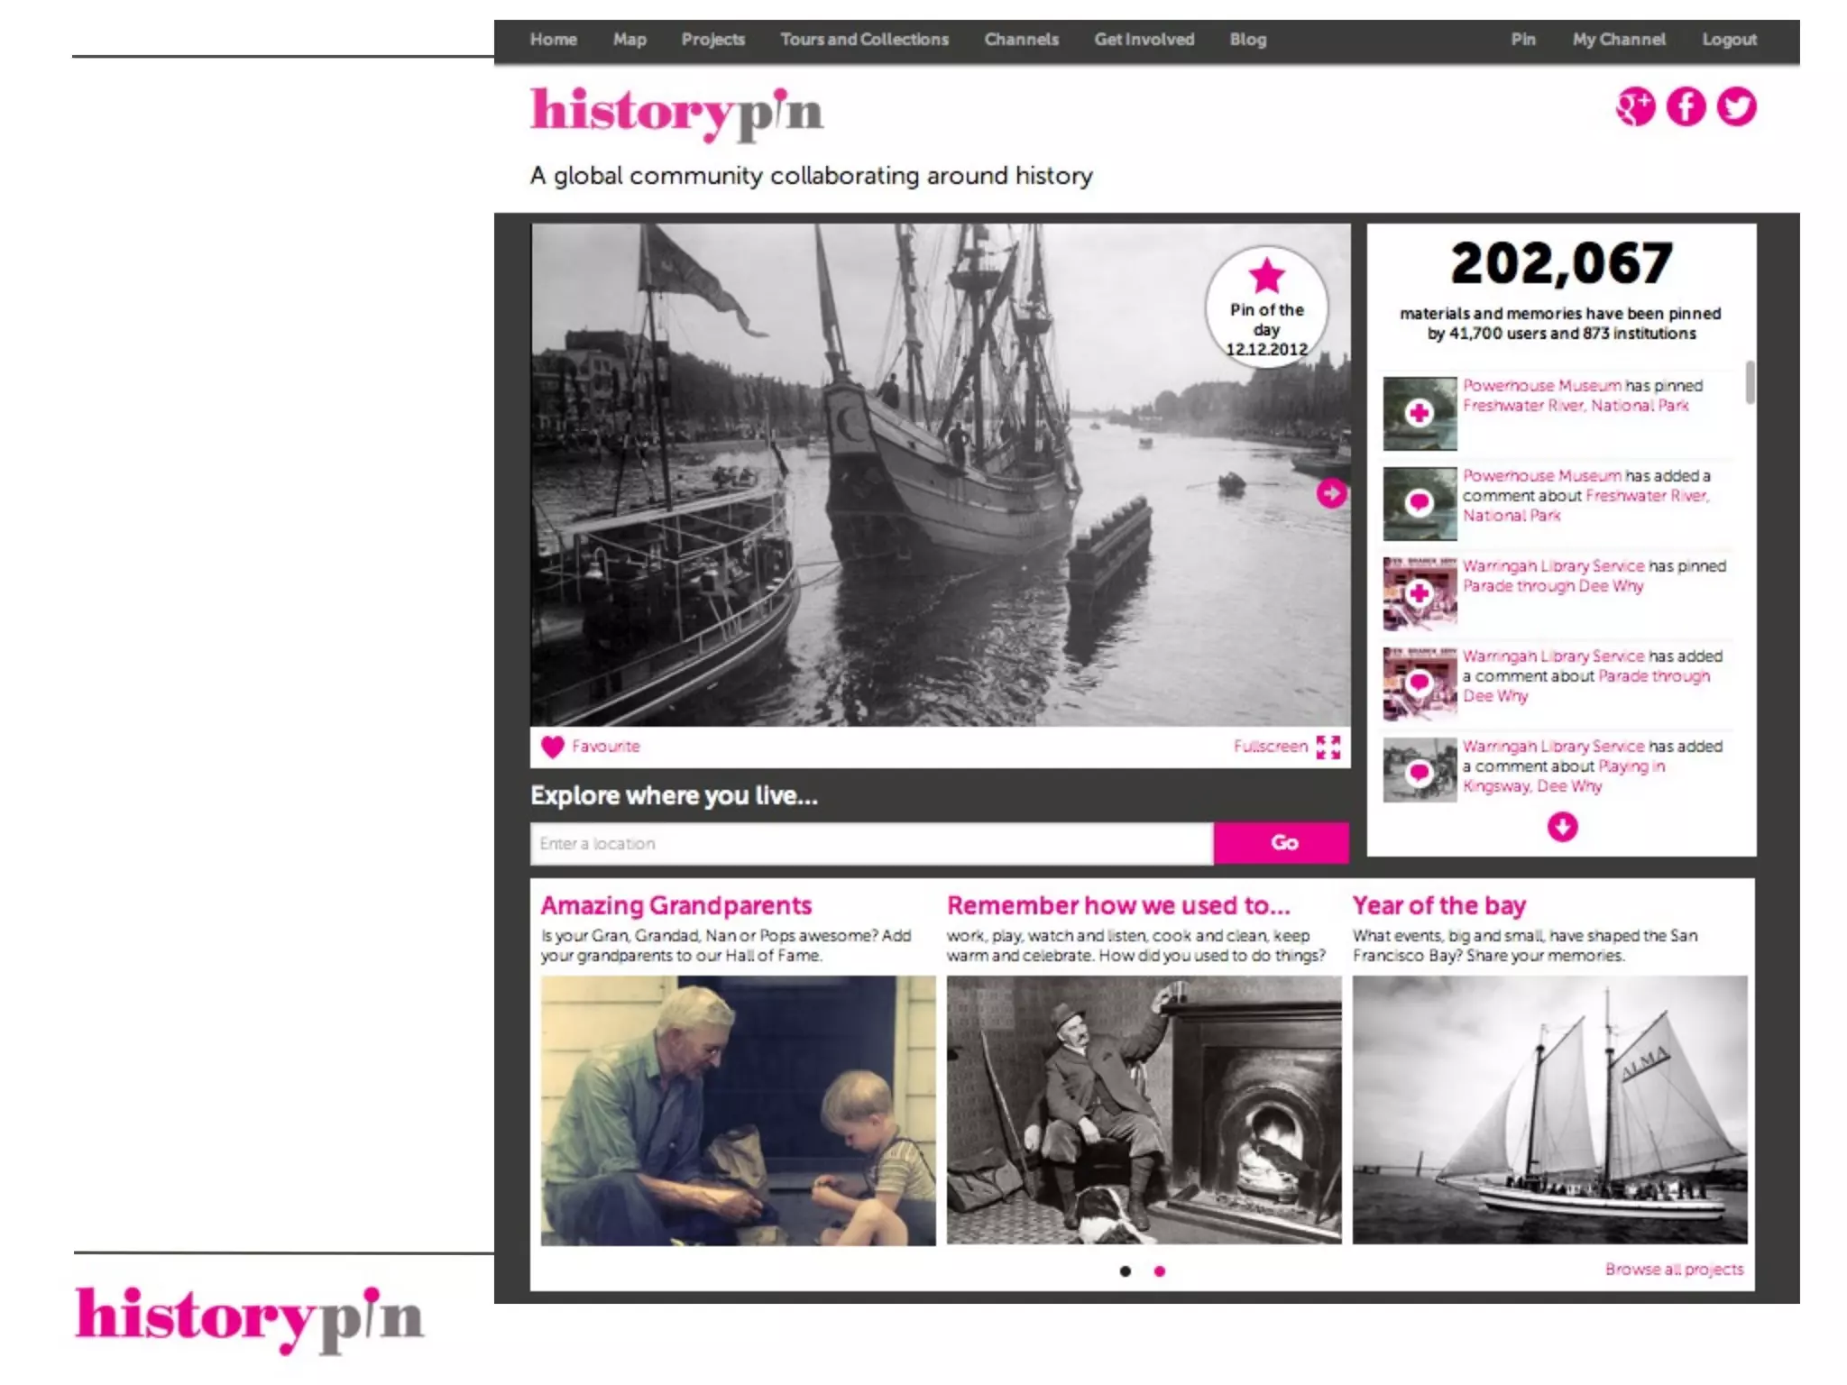Show more activity with down arrow
1847x1385 pixels.
(1562, 827)
